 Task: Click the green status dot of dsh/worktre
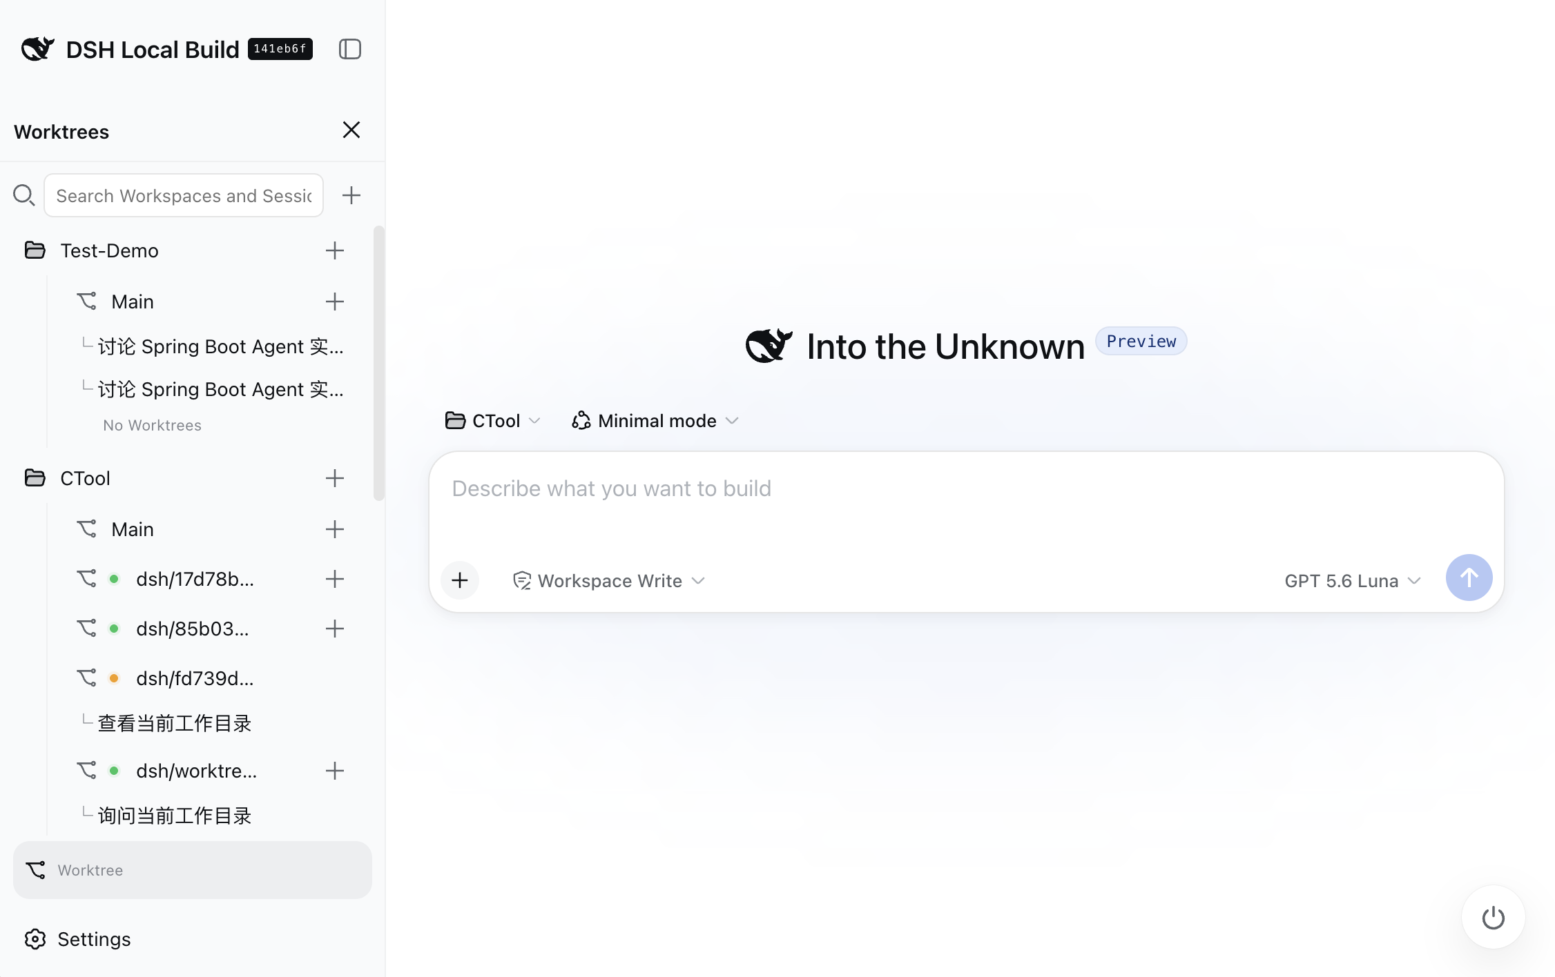114,771
